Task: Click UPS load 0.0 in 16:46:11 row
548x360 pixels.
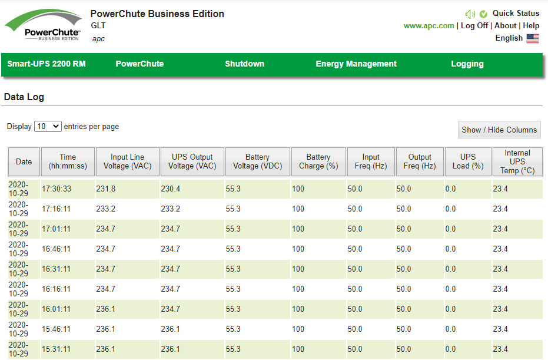Action: [x=450, y=249]
